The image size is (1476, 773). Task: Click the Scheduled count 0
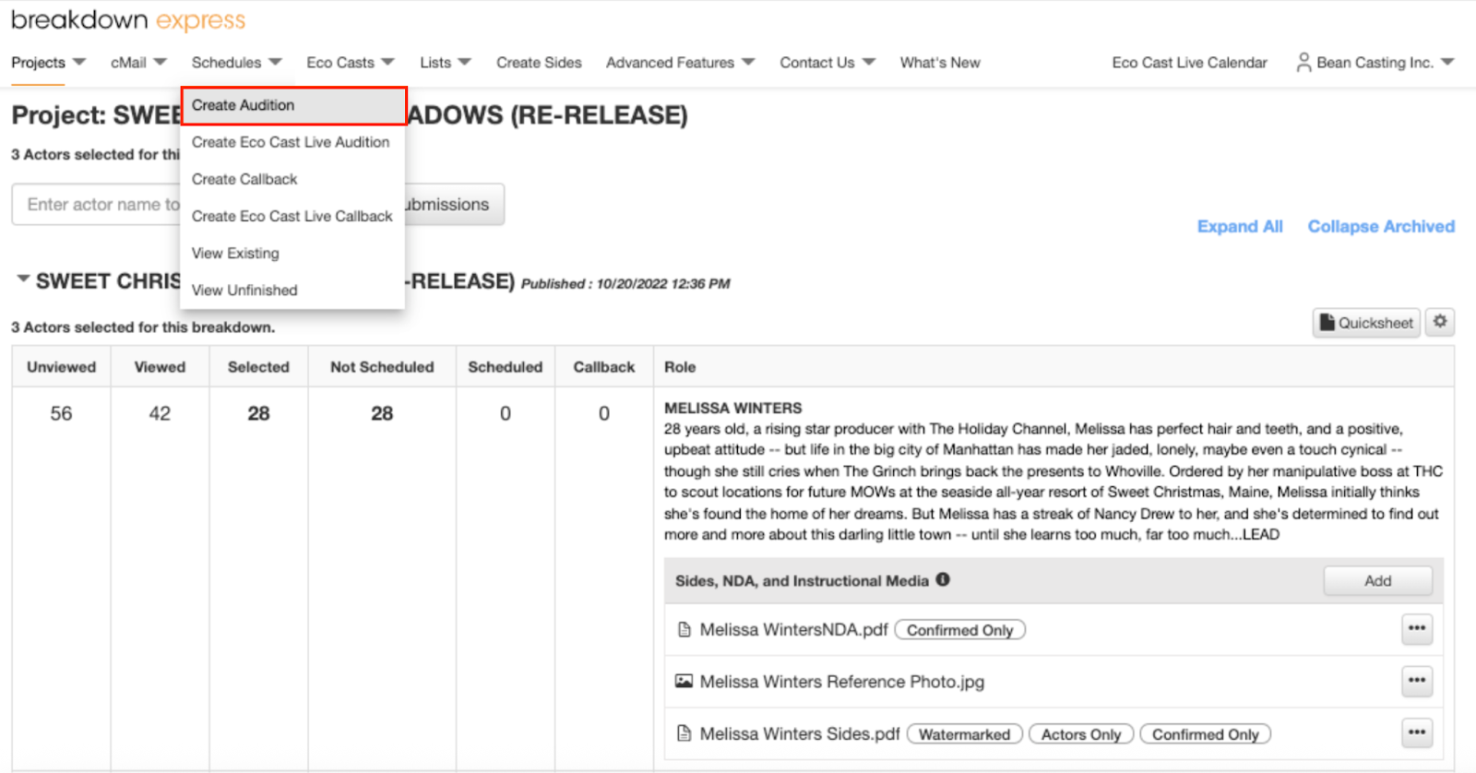[506, 414]
